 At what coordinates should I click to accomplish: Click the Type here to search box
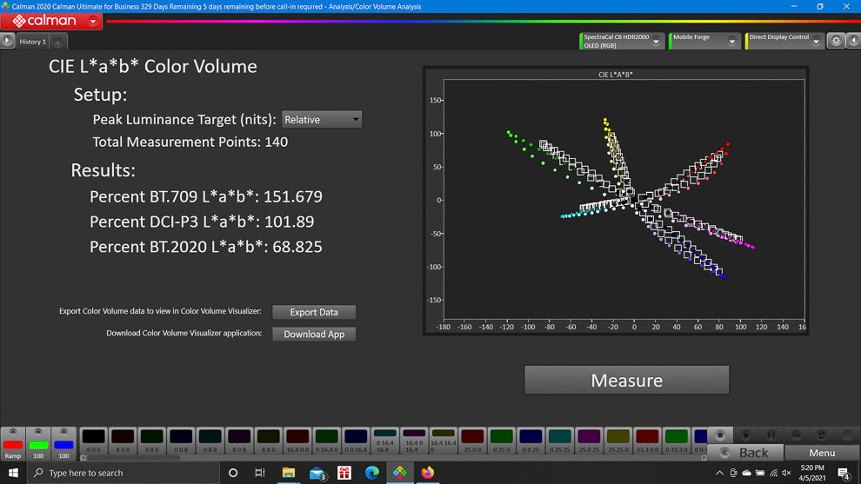123,473
